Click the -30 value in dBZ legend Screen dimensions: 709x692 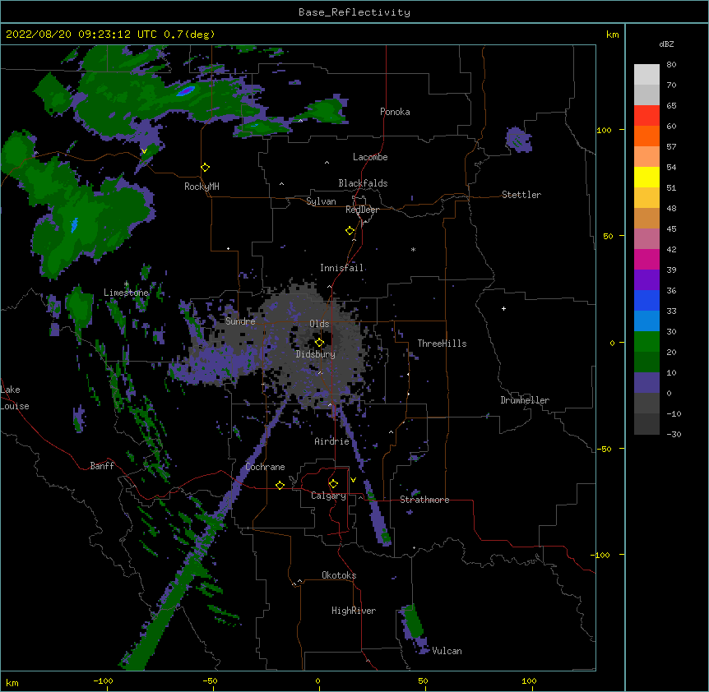674,434
